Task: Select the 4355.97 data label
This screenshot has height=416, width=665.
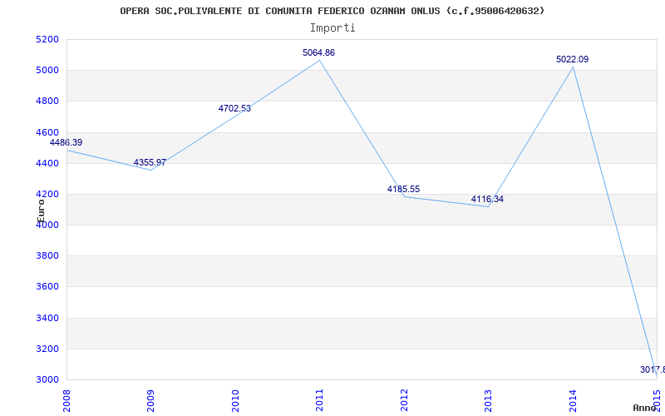Action: point(150,162)
